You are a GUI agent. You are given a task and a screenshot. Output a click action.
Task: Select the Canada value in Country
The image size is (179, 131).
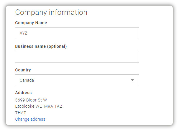(x=27, y=80)
